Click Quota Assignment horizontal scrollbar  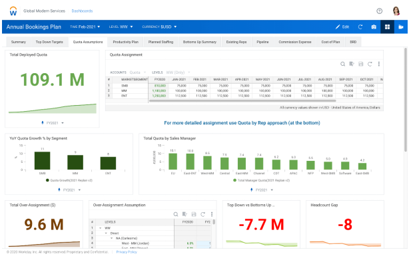coord(242,100)
